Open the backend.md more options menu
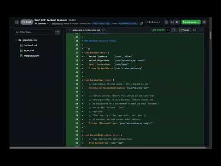The image size is (221, 166). 200,30
